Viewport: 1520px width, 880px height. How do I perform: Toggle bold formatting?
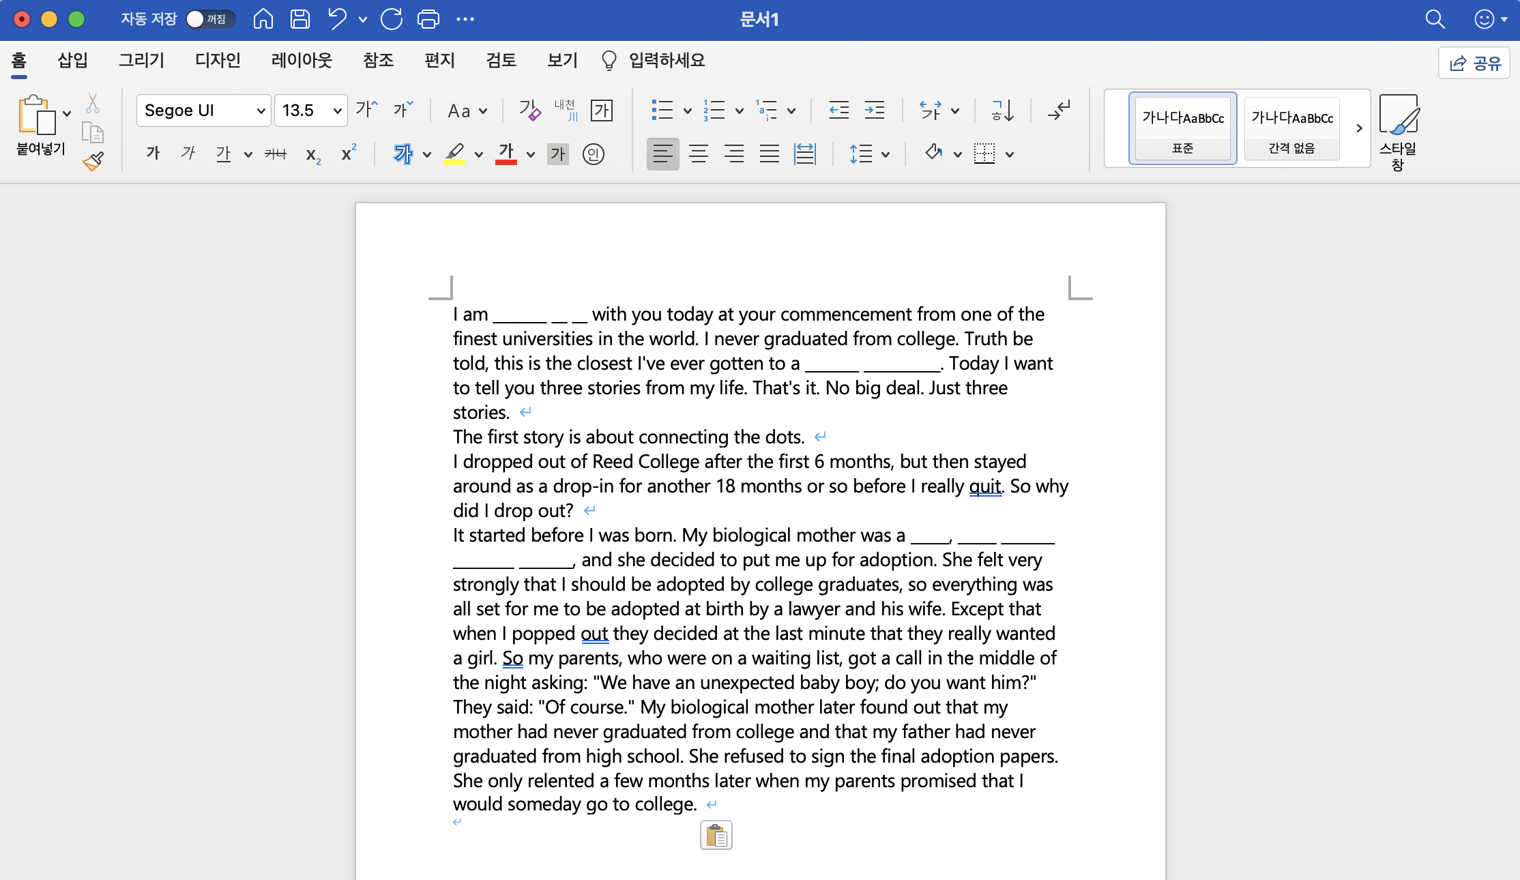click(x=153, y=154)
